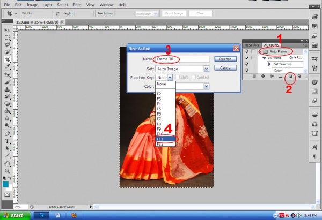322x220 pixels.
Task: Toggle the Set Selection step checkbox
Action: tap(246, 64)
